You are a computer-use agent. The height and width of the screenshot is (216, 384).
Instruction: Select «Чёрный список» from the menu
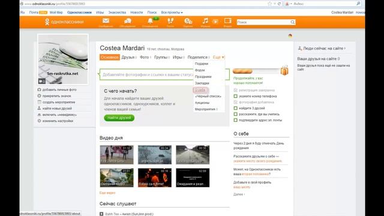pos(208,96)
